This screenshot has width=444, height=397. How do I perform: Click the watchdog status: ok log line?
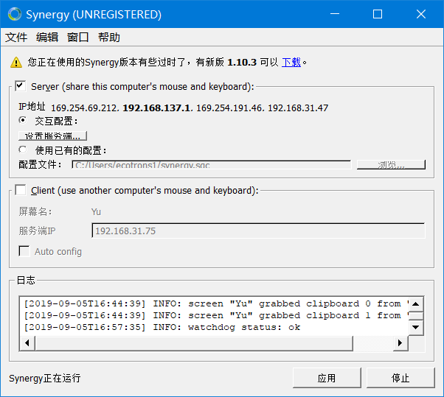pos(162,327)
